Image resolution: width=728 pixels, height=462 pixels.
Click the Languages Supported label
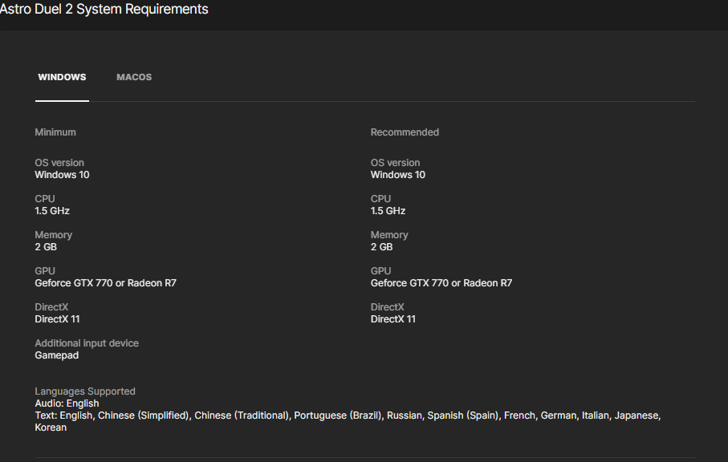(85, 391)
